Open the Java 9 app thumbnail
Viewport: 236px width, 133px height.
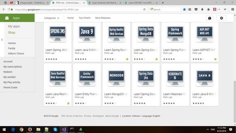tap(87, 34)
